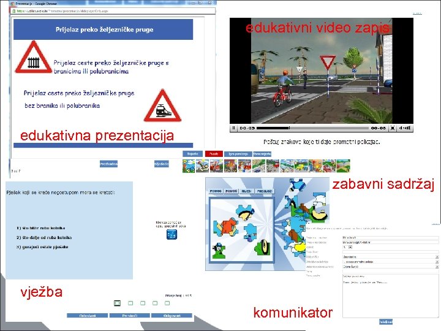
Task: Click the second communicator email field
Action: [x=391, y=242]
